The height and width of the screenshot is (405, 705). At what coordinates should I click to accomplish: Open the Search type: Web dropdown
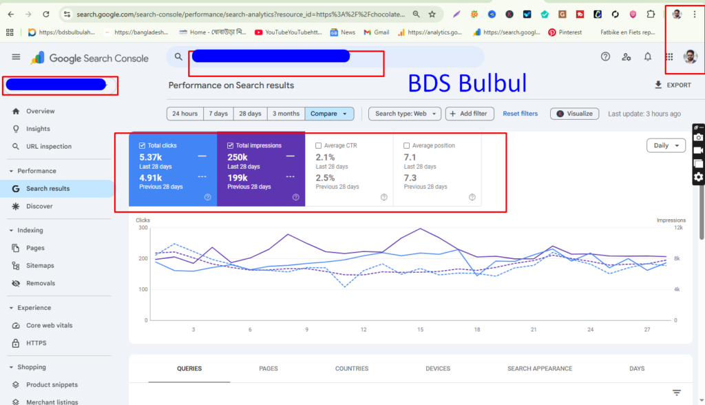[404, 114]
